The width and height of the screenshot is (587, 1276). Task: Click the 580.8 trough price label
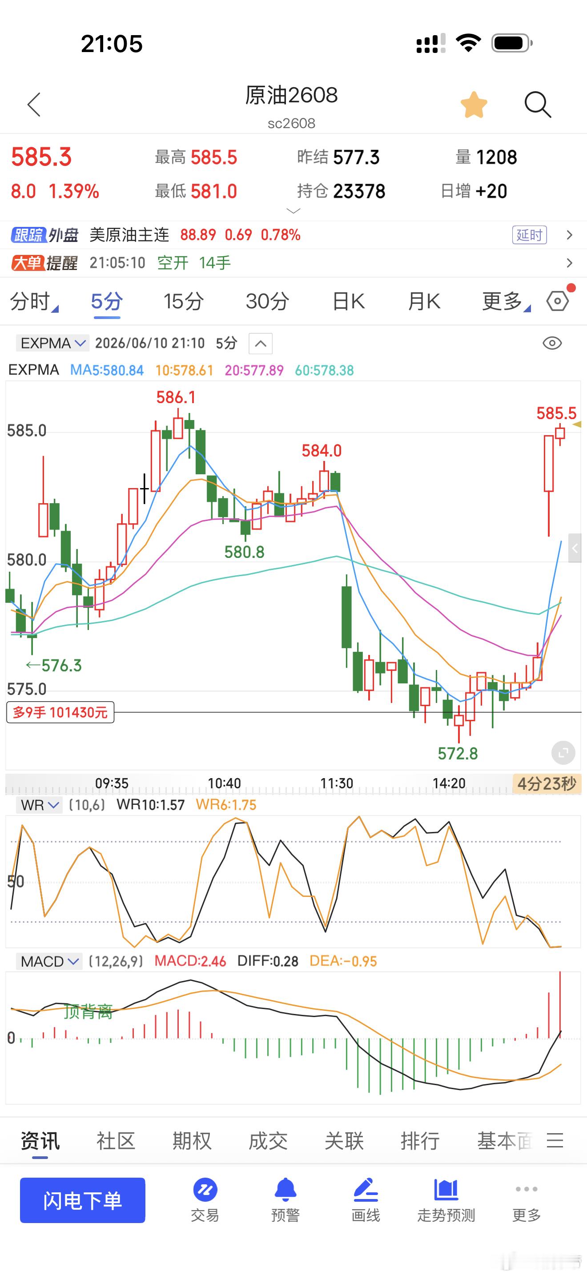coord(244,552)
